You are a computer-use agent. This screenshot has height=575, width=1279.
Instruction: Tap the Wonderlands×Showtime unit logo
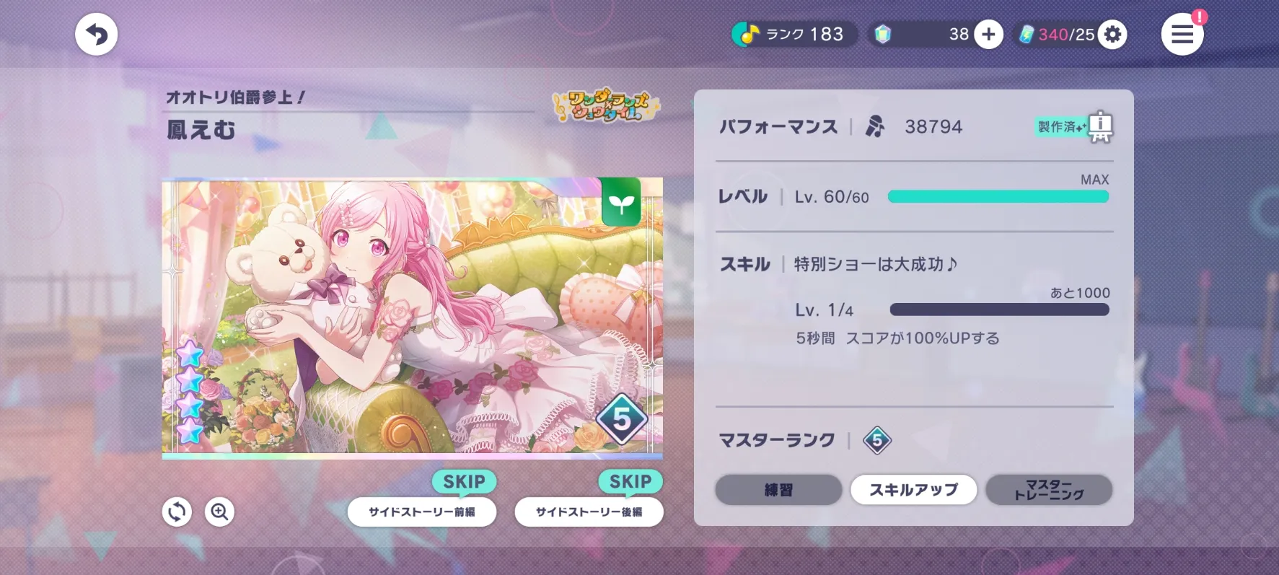tap(606, 105)
